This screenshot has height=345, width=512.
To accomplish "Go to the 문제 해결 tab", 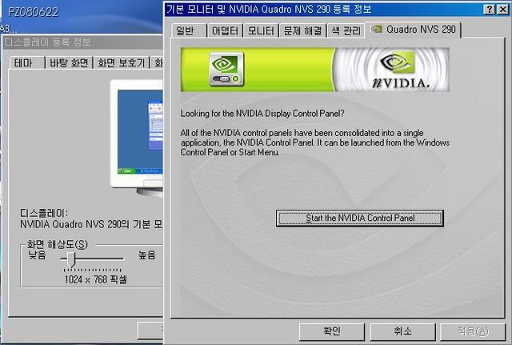I will 302,30.
